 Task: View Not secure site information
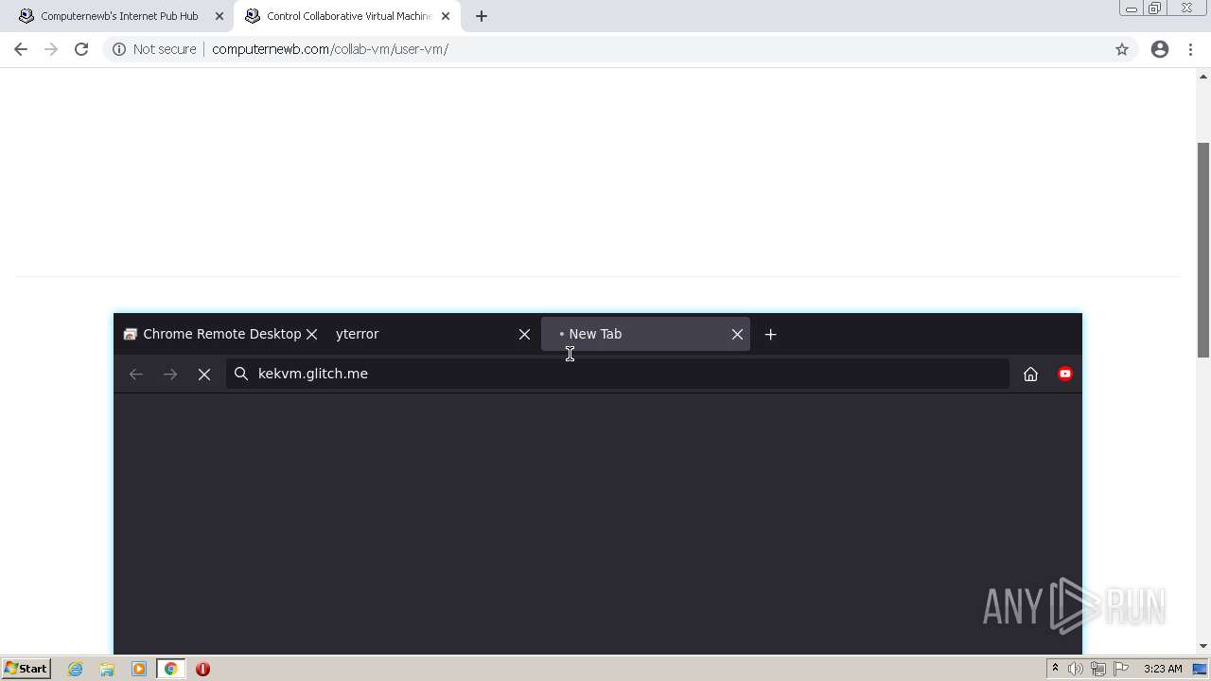(154, 49)
